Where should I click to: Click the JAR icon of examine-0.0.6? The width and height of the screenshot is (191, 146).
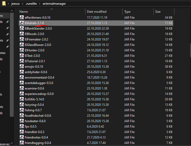22,88
